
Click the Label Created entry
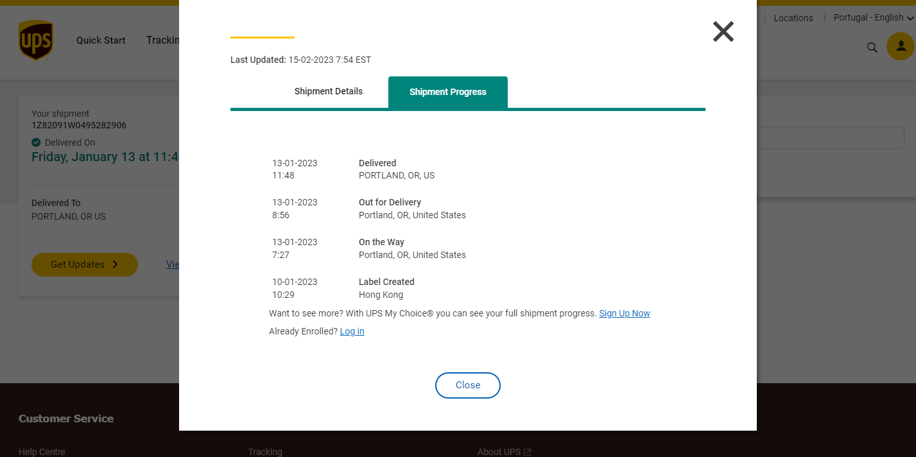tap(386, 282)
